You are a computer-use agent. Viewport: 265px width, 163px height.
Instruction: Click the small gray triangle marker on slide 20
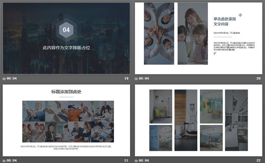[x=215, y=54]
